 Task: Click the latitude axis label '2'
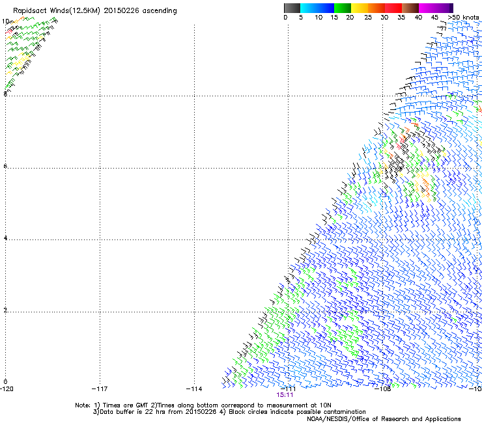[5, 310]
